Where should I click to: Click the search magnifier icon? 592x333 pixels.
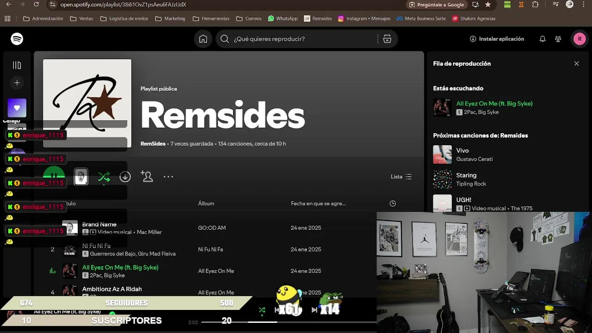pyautogui.click(x=225, y=39)
